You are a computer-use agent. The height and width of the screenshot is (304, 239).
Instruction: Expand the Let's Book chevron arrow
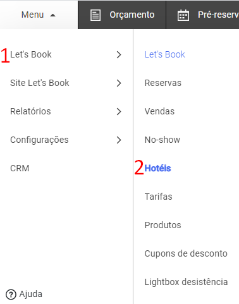point(119,54)
